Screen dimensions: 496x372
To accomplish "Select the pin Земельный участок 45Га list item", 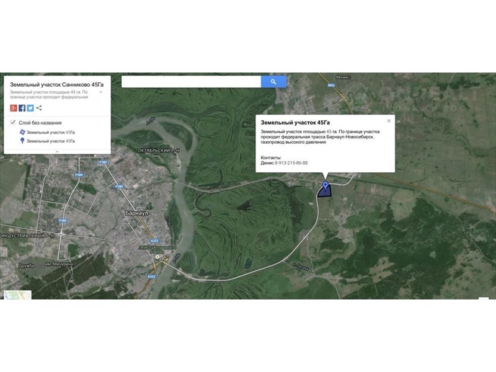I will (50, 141).
